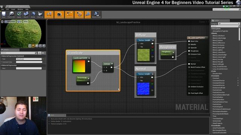
Task: Open the Lit view mode dropdown
Action: tap(20, 22)
